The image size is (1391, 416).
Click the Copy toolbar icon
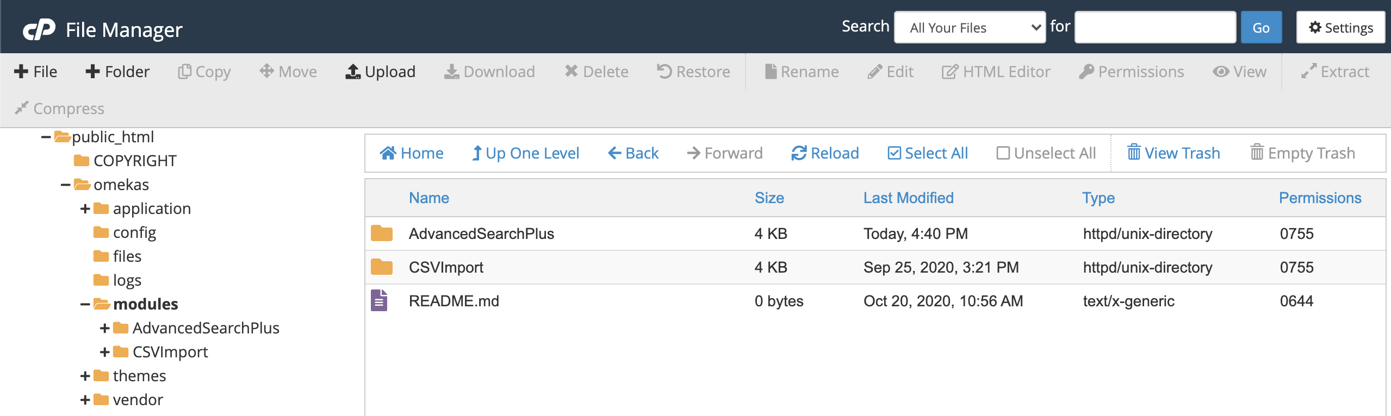tap(184, 72)
